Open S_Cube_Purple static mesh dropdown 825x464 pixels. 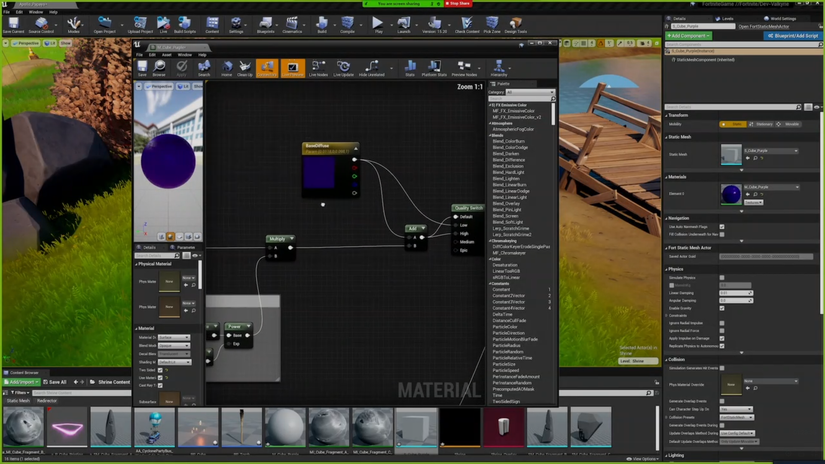771,151
